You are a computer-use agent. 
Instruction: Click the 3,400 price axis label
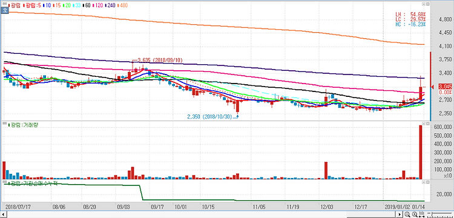click(445, 73)
